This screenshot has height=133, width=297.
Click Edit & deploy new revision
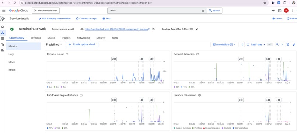point(55,18)
